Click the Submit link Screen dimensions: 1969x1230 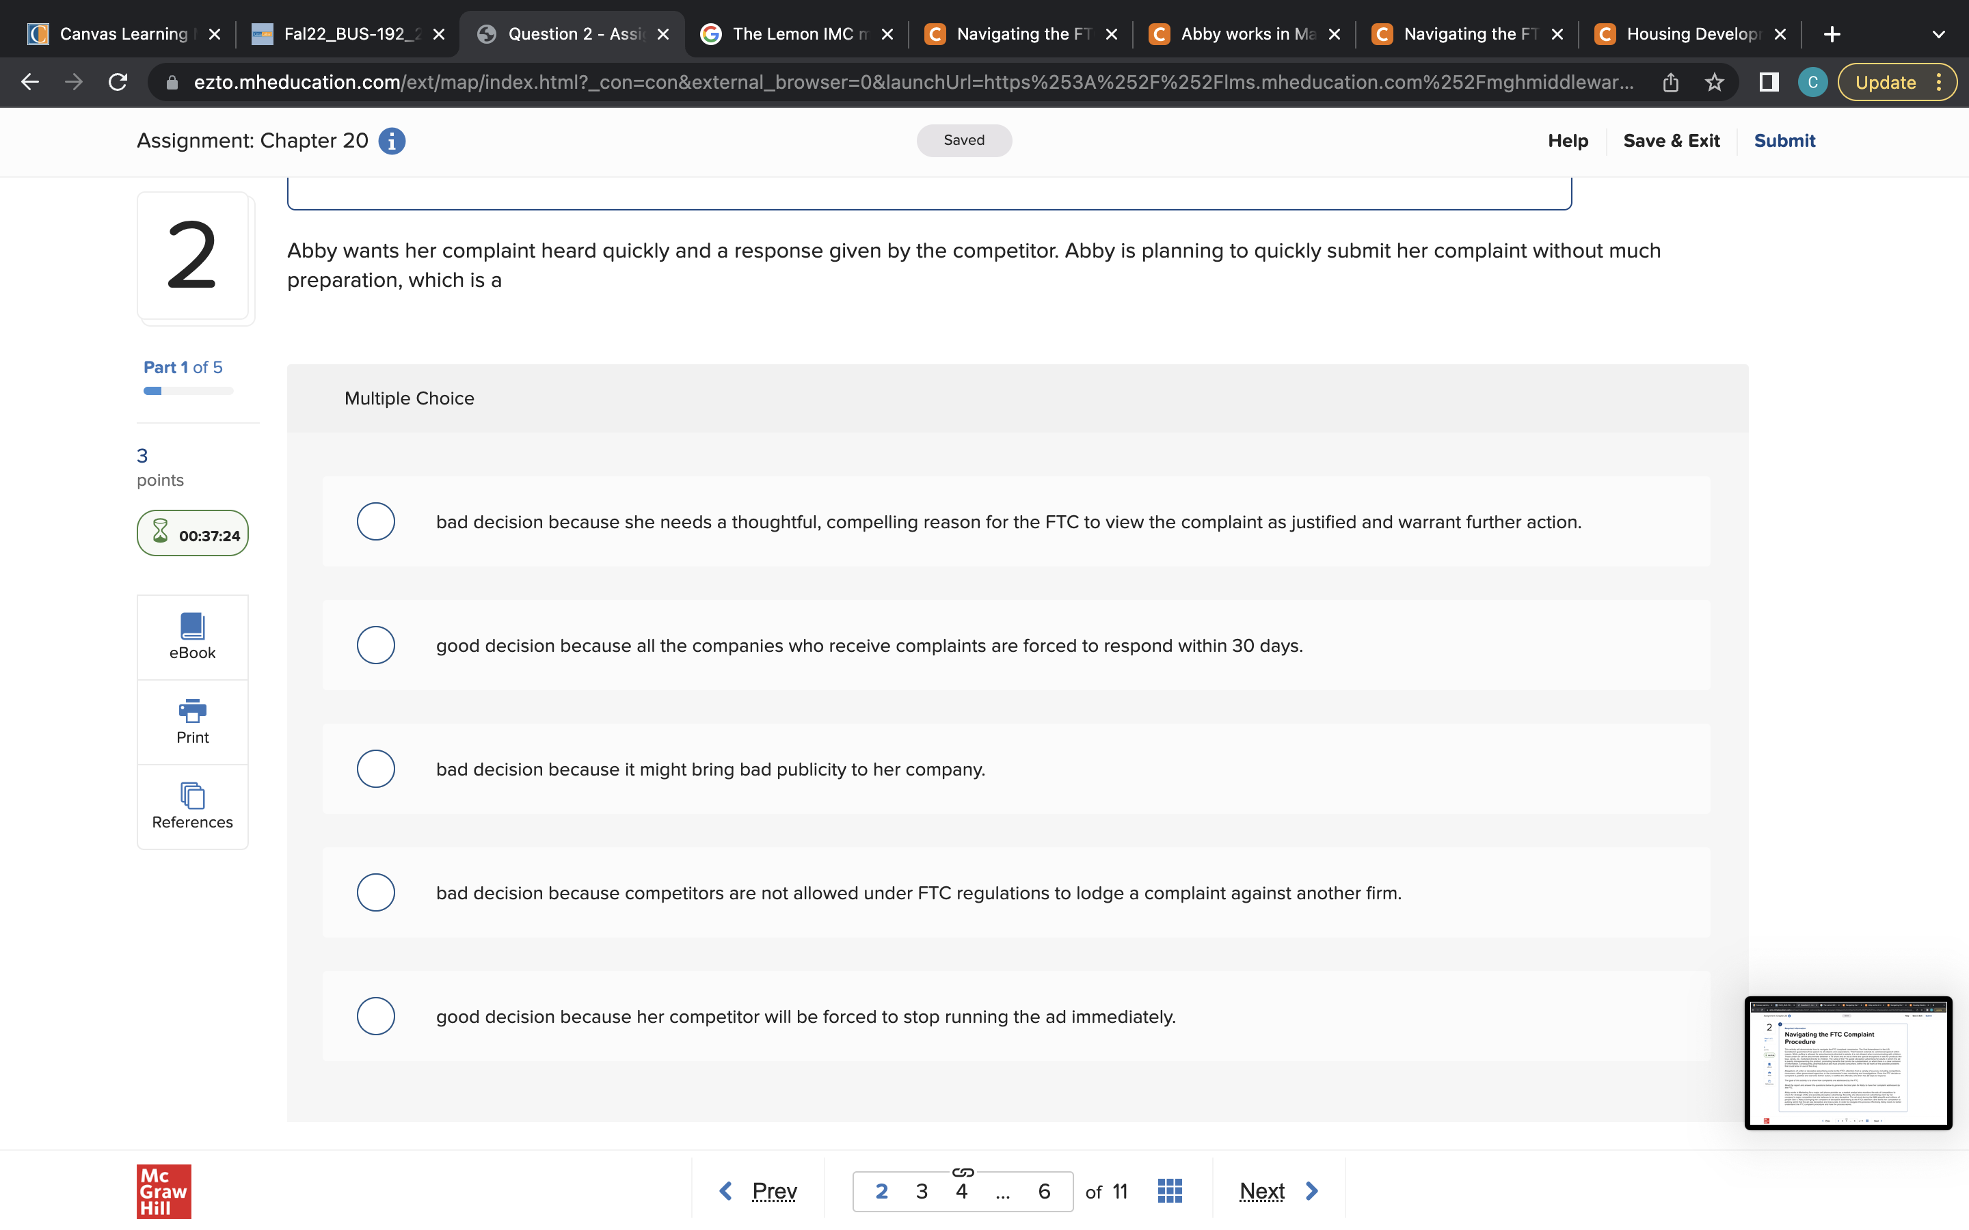tap(1784, 141)
